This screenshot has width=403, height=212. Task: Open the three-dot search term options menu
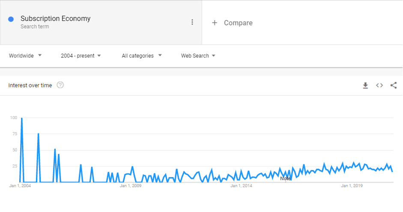point(192,22)
